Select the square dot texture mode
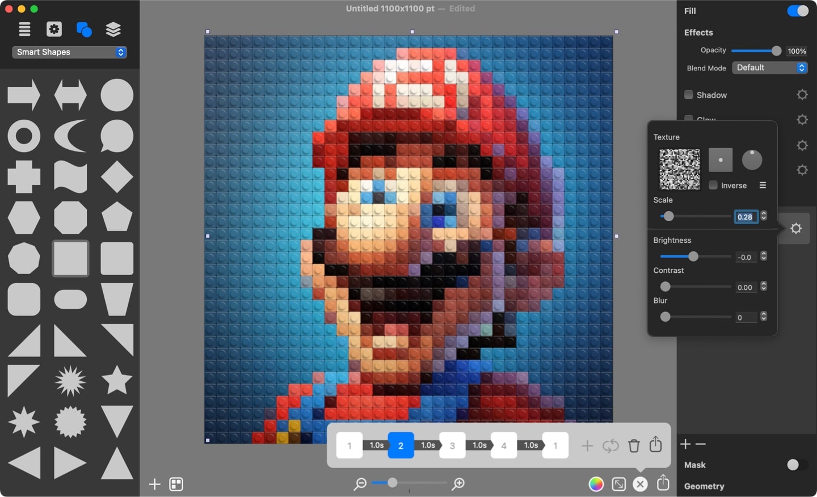The width and height of the screenshot is (817, 497). [x=721, y=160]
